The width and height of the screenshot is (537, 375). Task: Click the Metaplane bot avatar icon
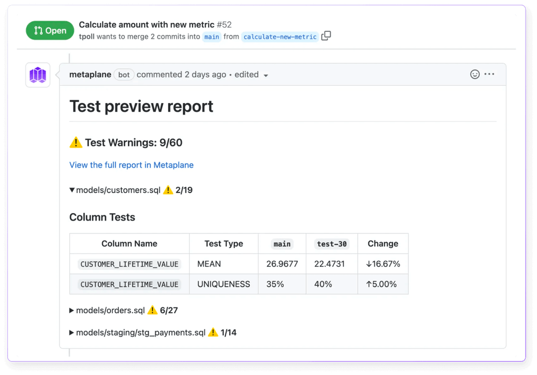click(37, 75)
